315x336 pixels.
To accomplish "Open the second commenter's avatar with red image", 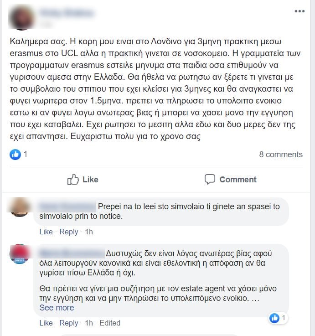I will point(20,254).
